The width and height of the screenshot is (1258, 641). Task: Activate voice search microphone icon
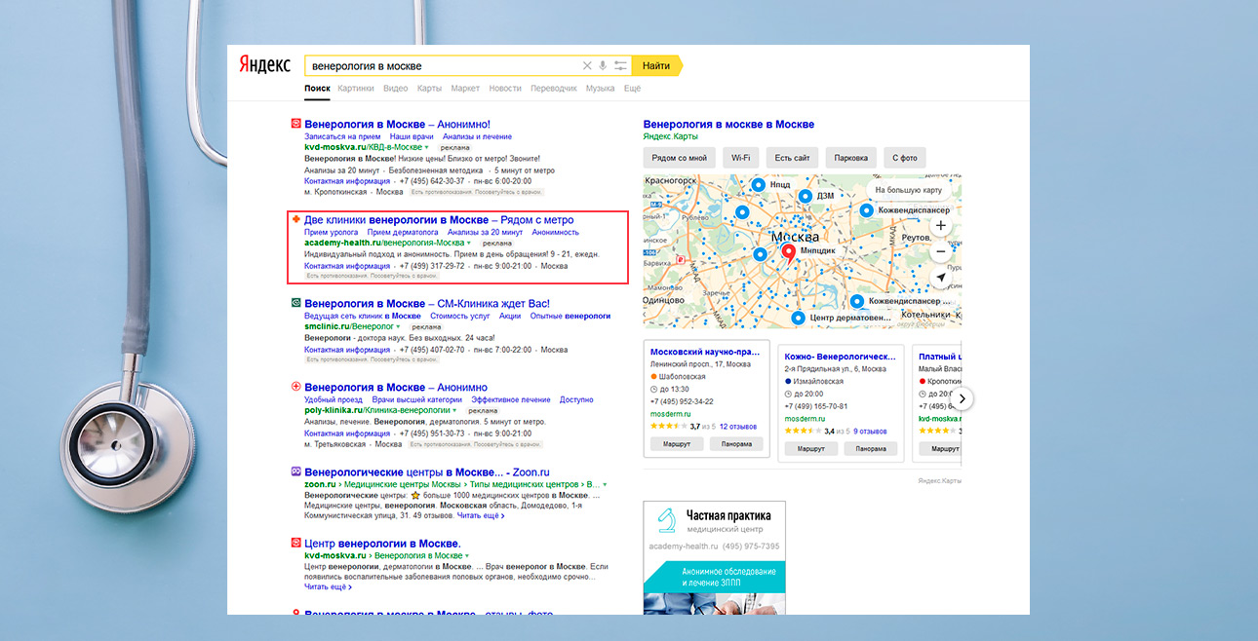pyautogui.click(x=603, y=66)
